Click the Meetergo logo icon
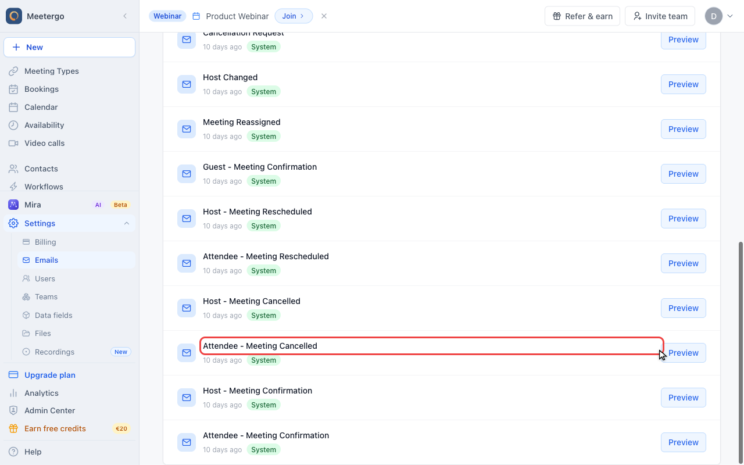Screen dimensions: 744x465 coord(14,16)
